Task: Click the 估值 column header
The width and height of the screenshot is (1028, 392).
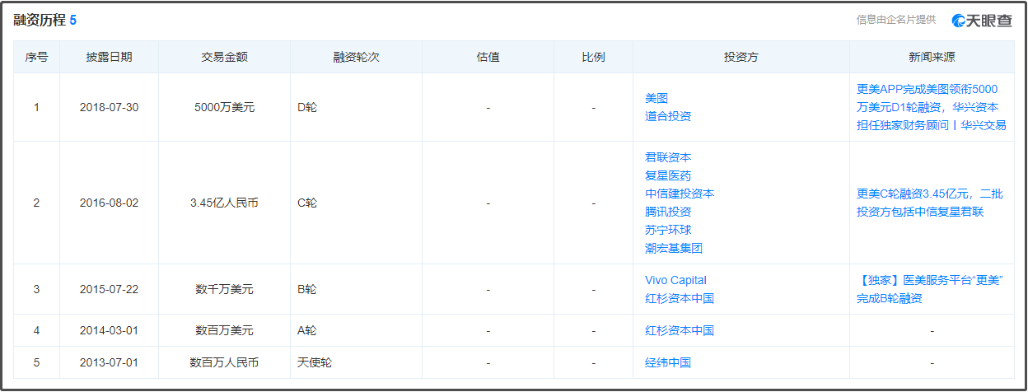Action: (488, 58)
